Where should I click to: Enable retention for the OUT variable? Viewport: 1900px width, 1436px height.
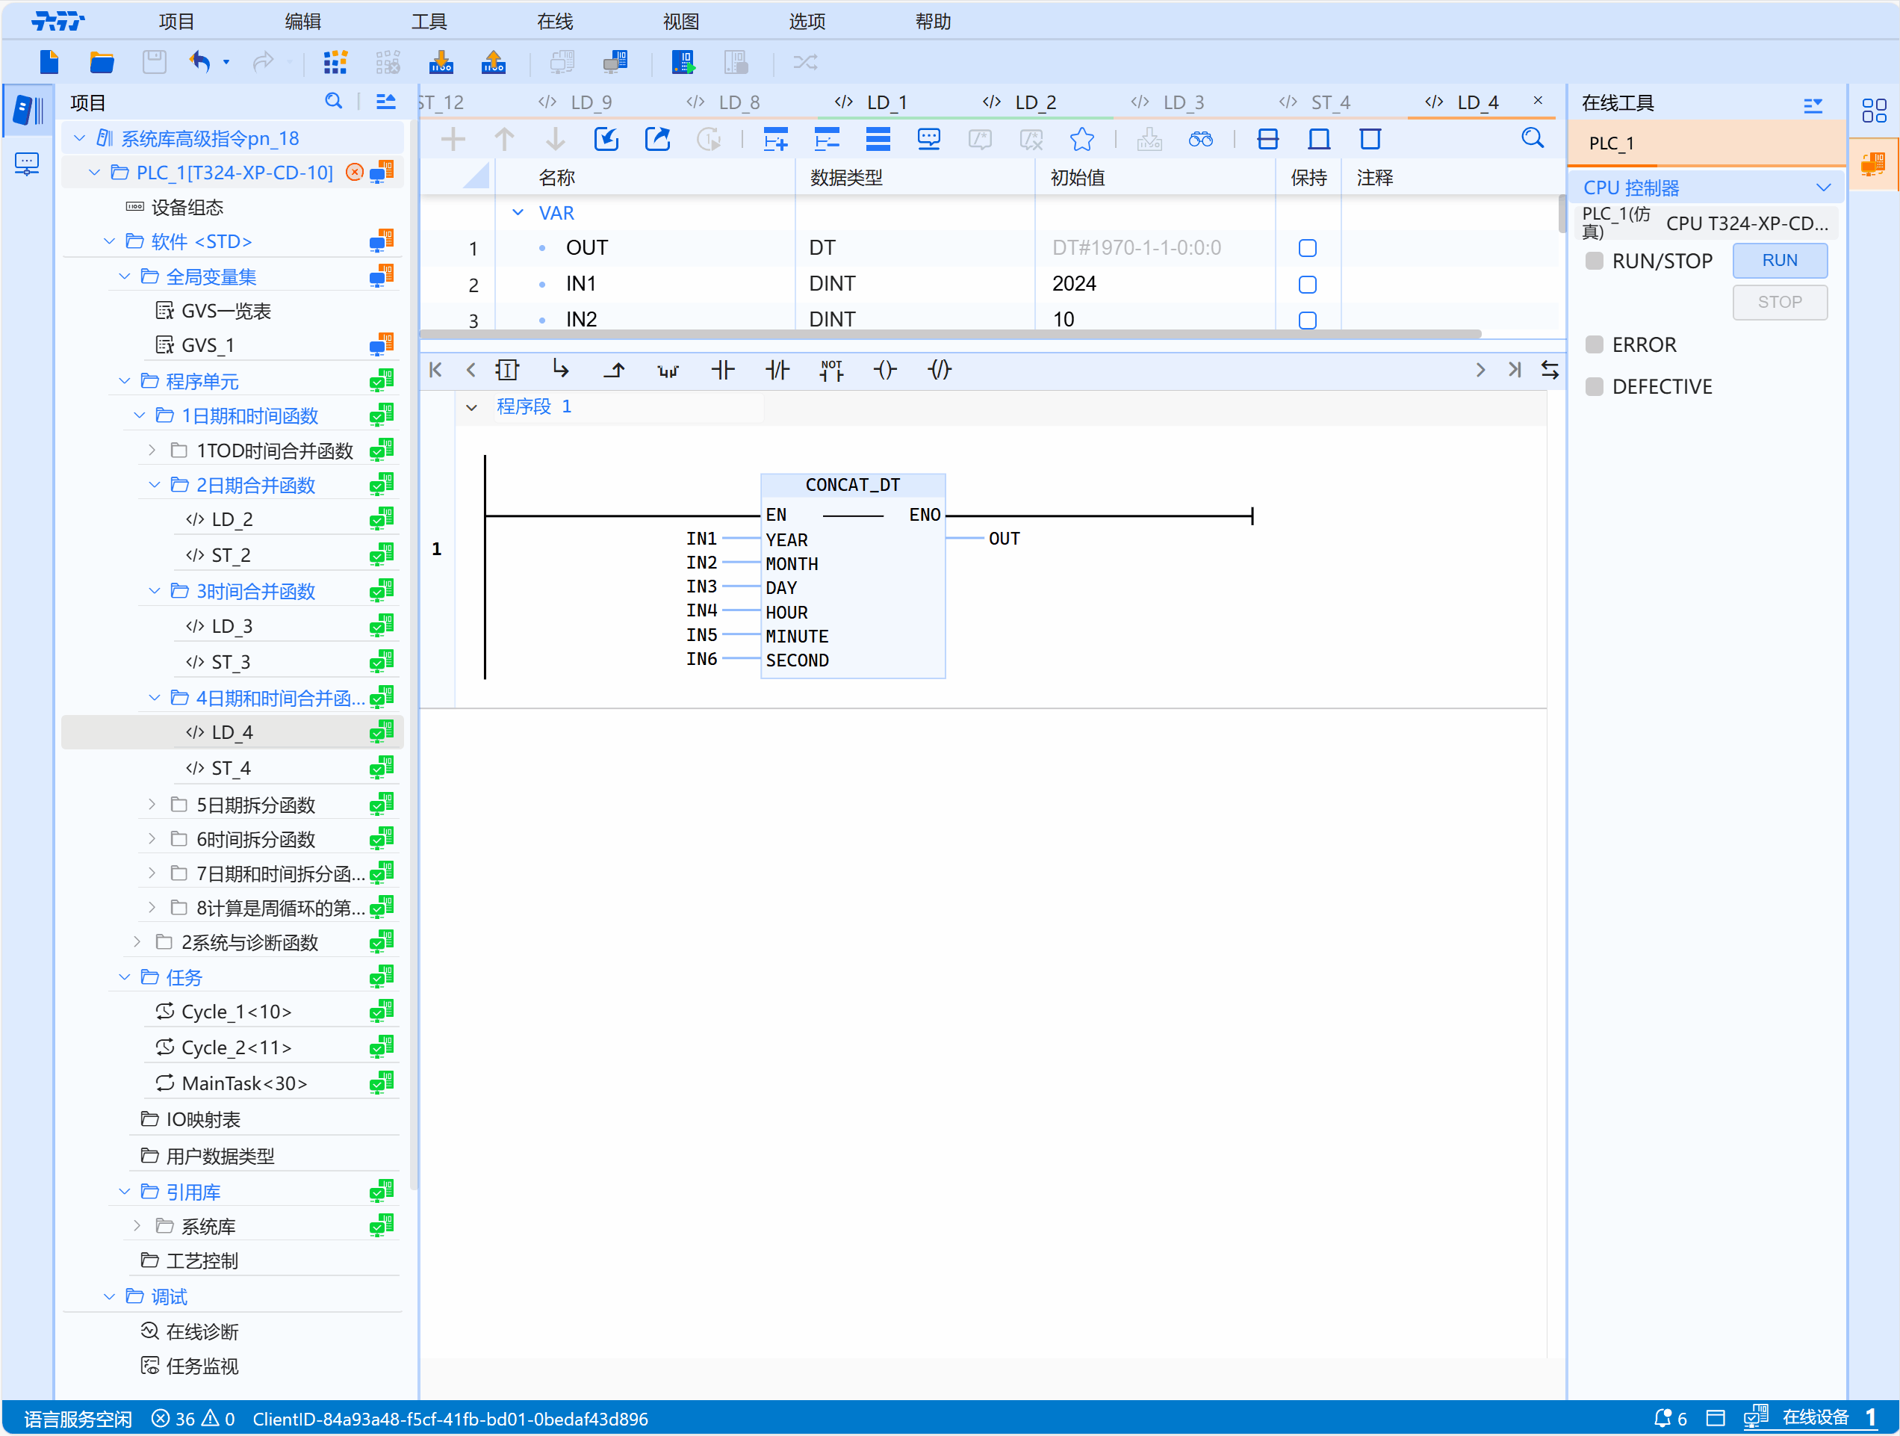[x=1307, y=248]
